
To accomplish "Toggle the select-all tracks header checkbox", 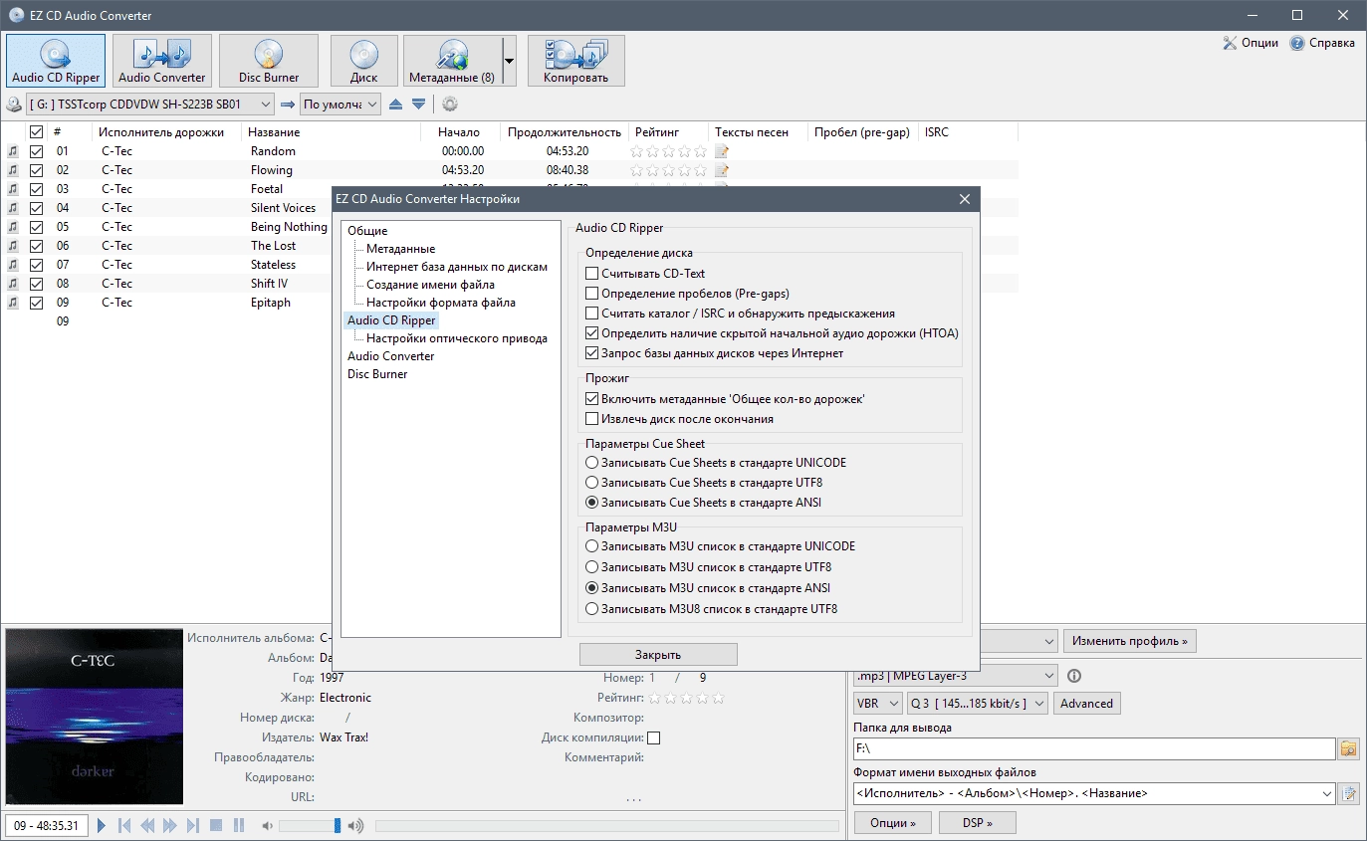I will pyautogui.click(x=37, y=131).
